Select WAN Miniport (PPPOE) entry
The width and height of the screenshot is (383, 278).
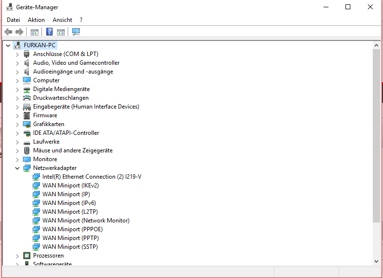point(73,229)
